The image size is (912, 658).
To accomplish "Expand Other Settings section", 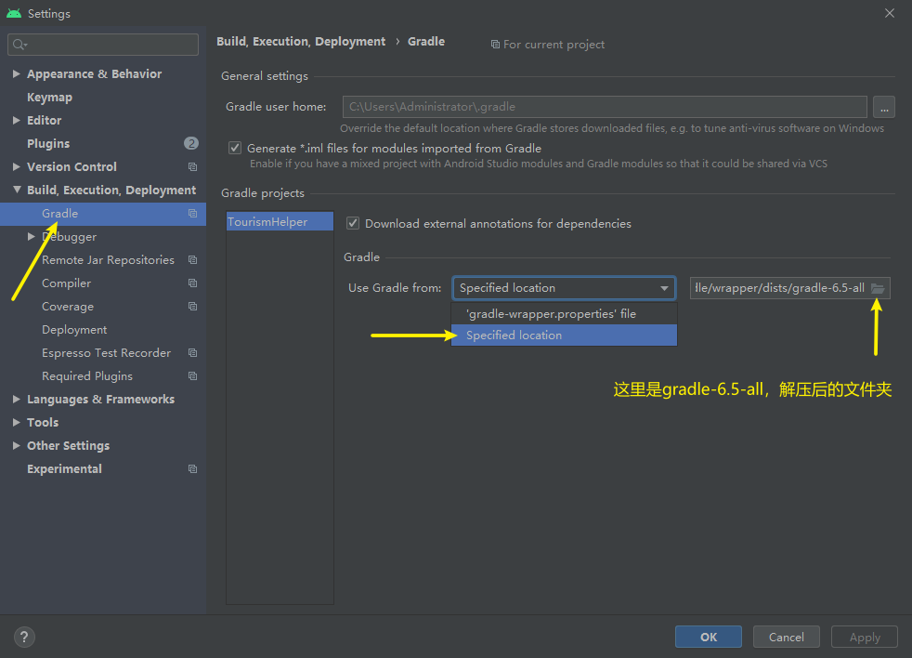I will 17,446.
